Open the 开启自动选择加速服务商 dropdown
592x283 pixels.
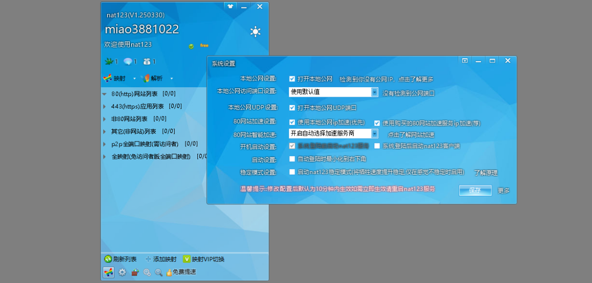tap(374, 134)
